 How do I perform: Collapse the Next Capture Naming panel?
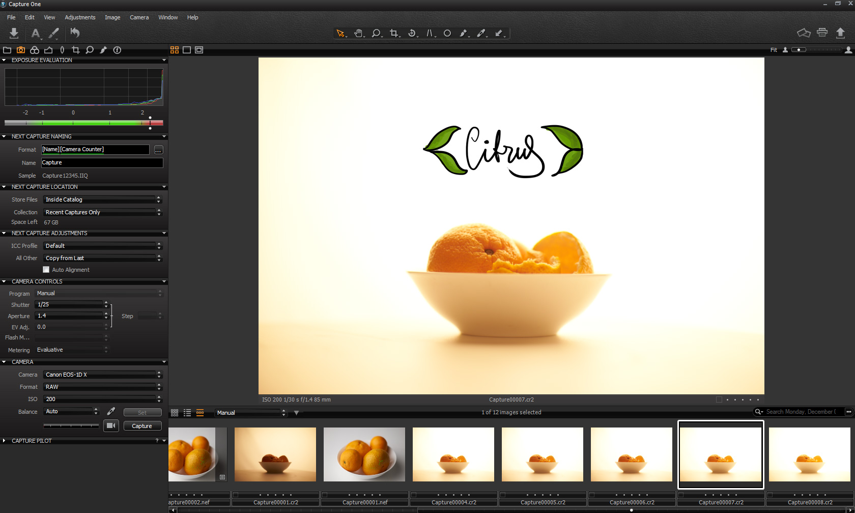click(4, 136)
